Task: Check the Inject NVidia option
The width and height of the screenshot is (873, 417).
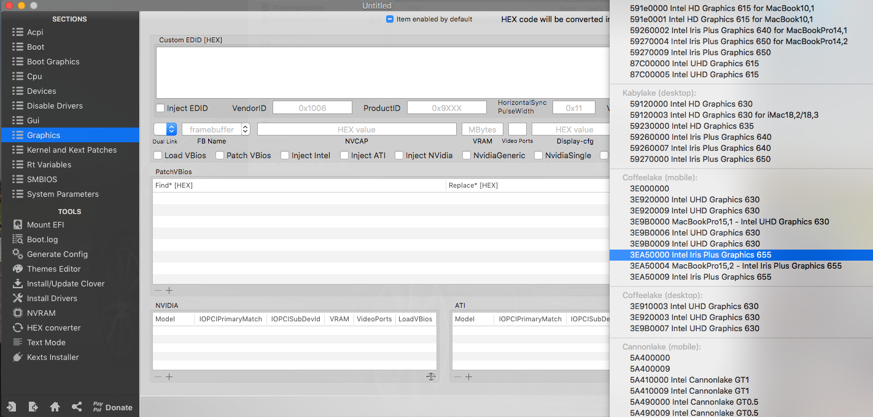Action: (399, 155)
